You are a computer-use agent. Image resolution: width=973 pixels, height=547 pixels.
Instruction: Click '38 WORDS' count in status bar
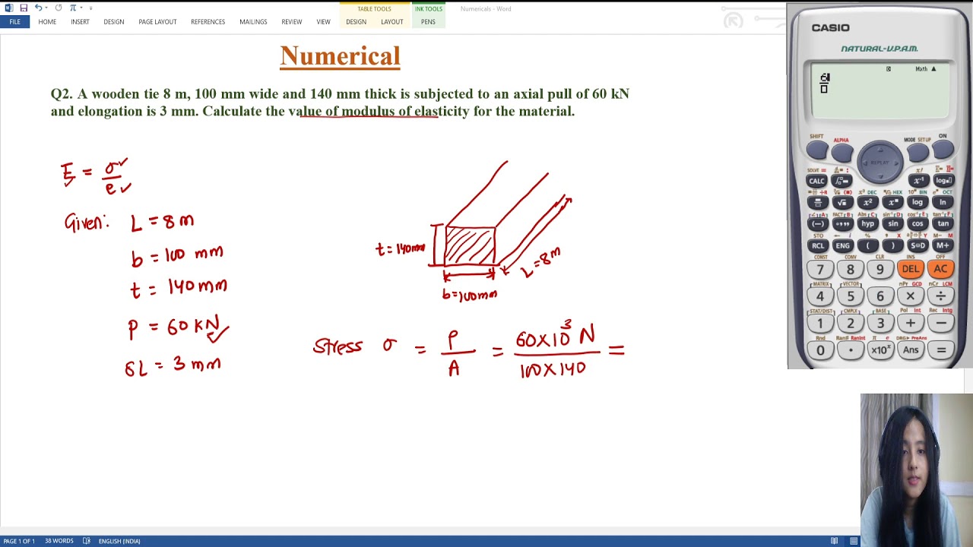[x=59, y=541]
